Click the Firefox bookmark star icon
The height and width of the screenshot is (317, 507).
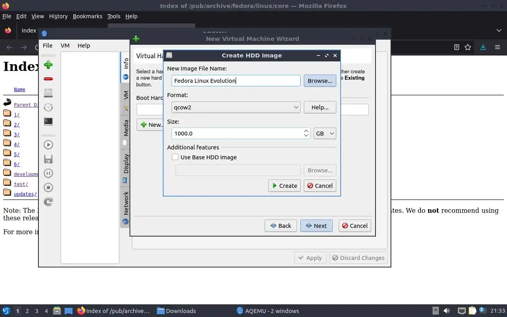click(468, 47)
